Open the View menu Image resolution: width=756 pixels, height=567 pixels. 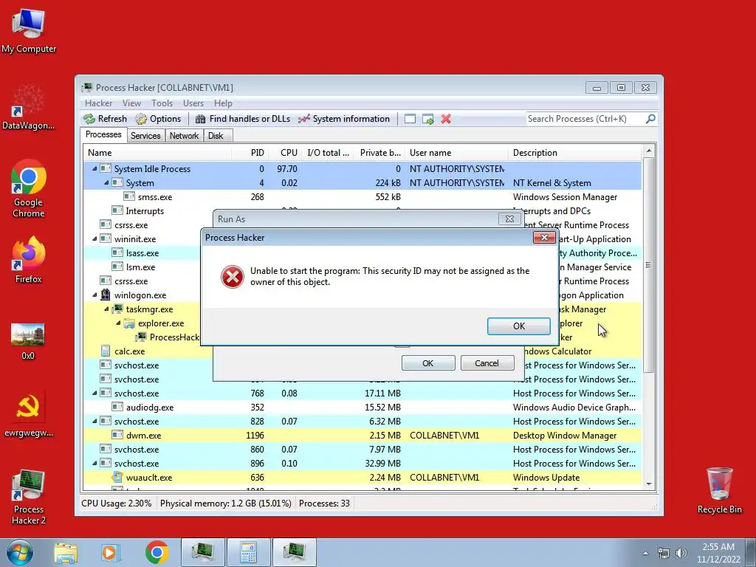coord(131,103)
